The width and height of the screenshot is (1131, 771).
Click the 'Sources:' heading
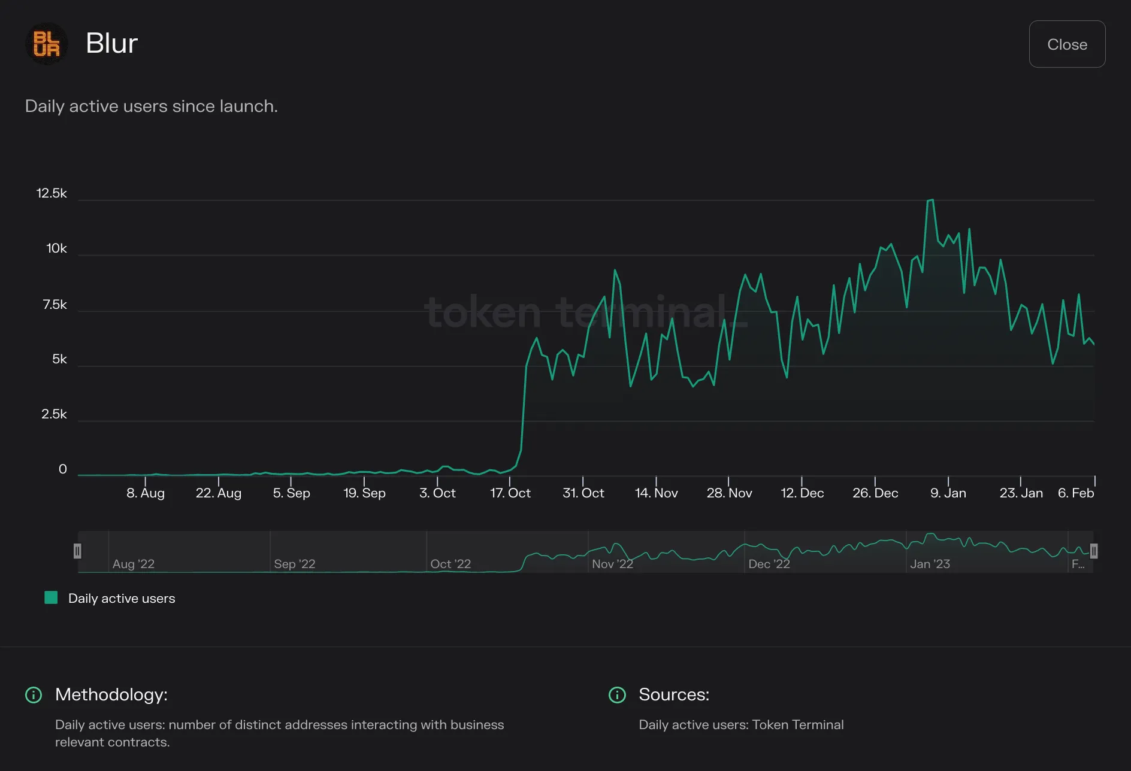pos(674,694)
